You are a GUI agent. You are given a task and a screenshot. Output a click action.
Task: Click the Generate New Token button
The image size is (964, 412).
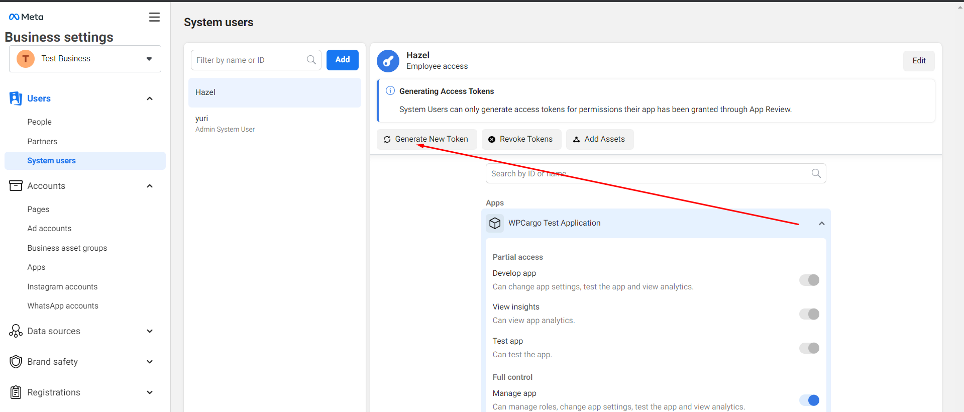(x=426, y=139)
